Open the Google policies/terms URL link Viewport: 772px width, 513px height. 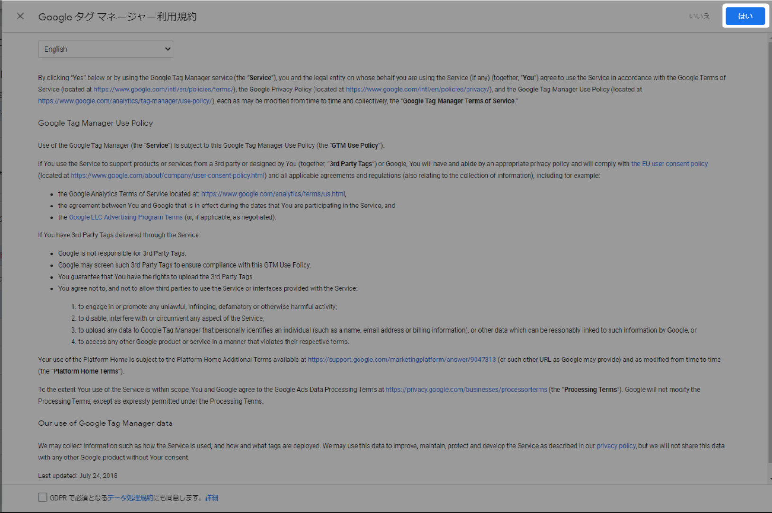coord(164,89)
